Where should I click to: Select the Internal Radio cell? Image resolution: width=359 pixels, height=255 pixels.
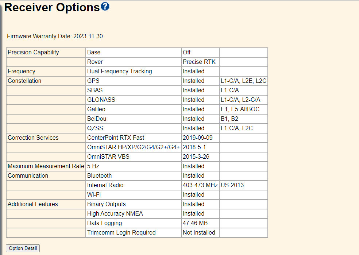(105, 185)
